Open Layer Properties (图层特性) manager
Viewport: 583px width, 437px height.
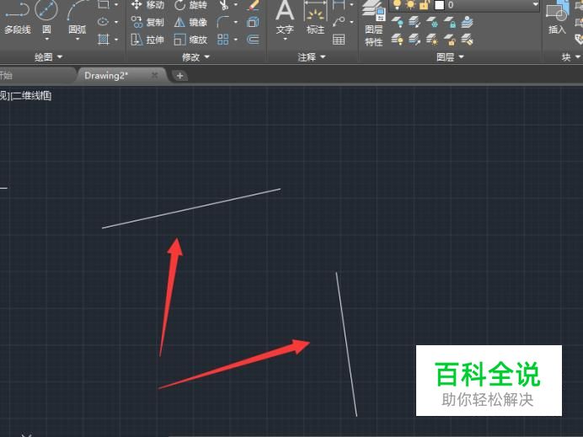point(374,23)
